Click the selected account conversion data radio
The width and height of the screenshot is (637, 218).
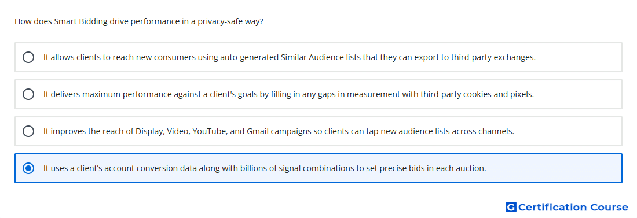[28, 168]
